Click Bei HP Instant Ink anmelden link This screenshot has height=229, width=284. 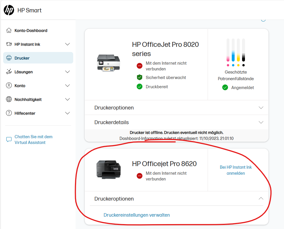235,170
